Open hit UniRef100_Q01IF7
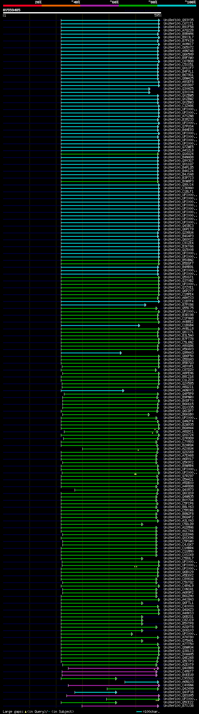This screenshot has height=714, width=199. (x=178, y=68)
